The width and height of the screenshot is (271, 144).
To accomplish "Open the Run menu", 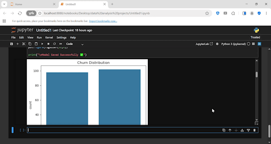I will pyautogui.click(x=39, y=37).
